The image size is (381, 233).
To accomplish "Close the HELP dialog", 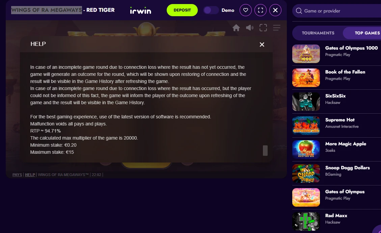I will coord(262,45).
